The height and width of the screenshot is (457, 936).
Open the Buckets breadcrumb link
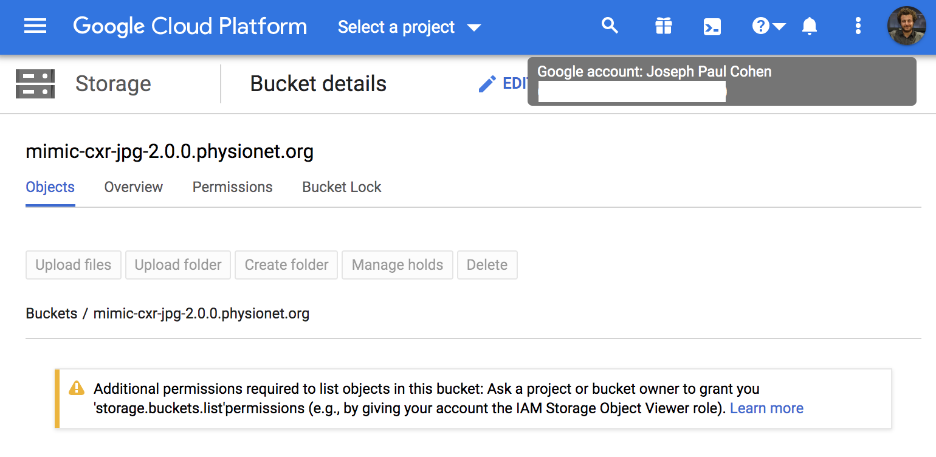[x=51, y=314]
